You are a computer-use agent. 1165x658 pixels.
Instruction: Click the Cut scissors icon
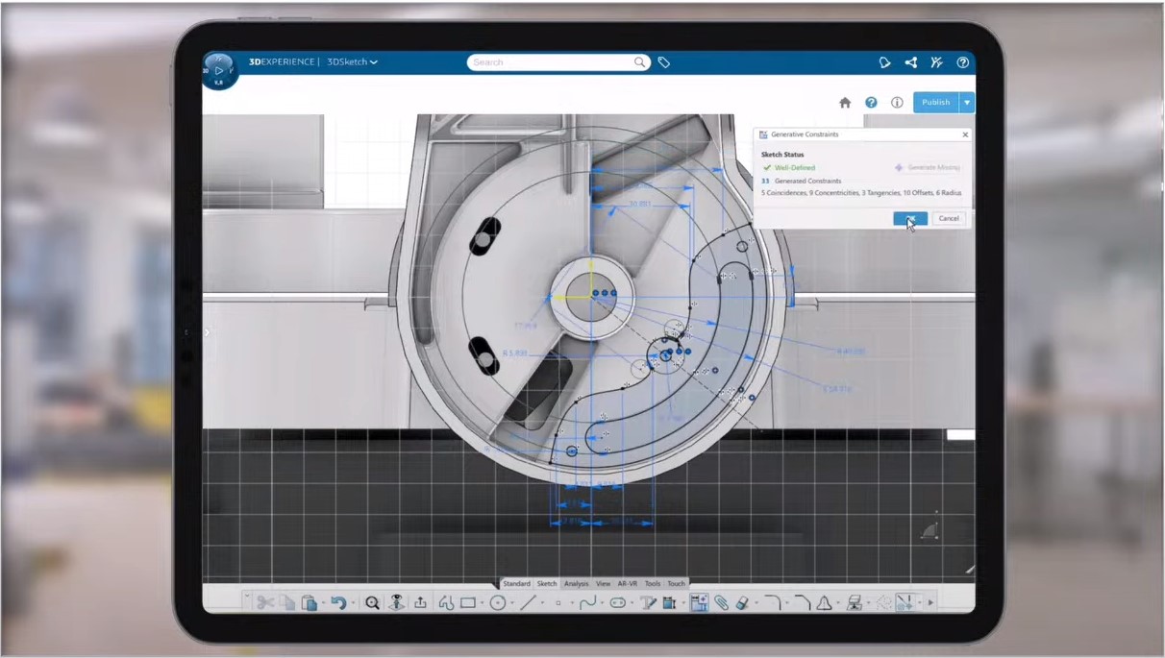(264, 603)
